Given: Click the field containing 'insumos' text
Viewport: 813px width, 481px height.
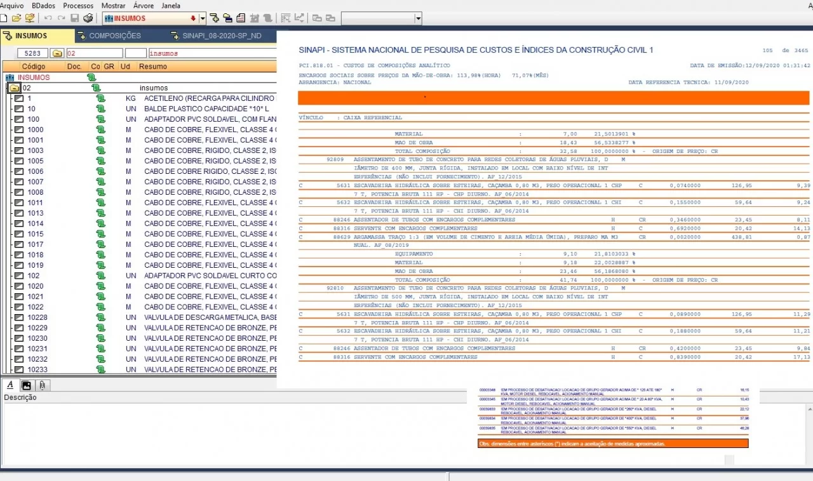Looking at the screenshot, I should click(212, 53).
